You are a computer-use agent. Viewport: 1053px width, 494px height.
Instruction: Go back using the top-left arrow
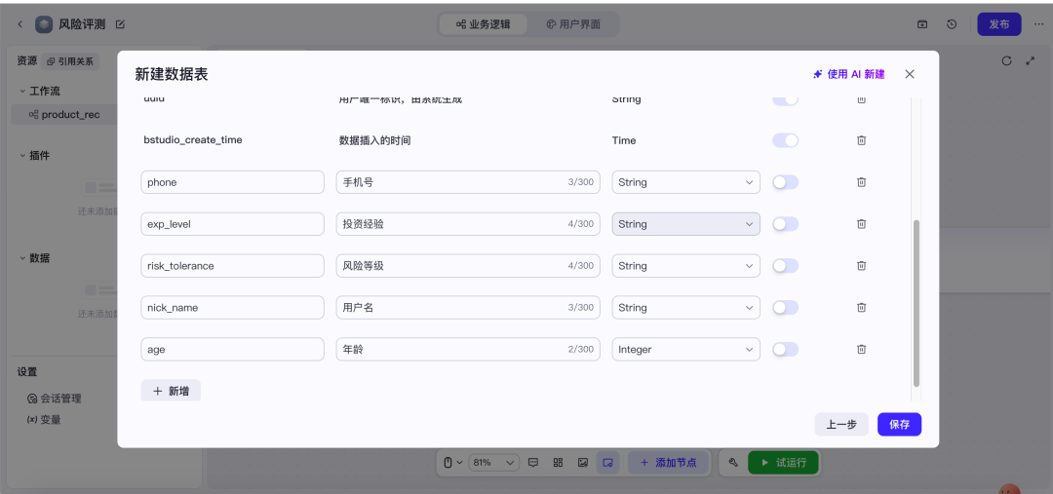20,24
